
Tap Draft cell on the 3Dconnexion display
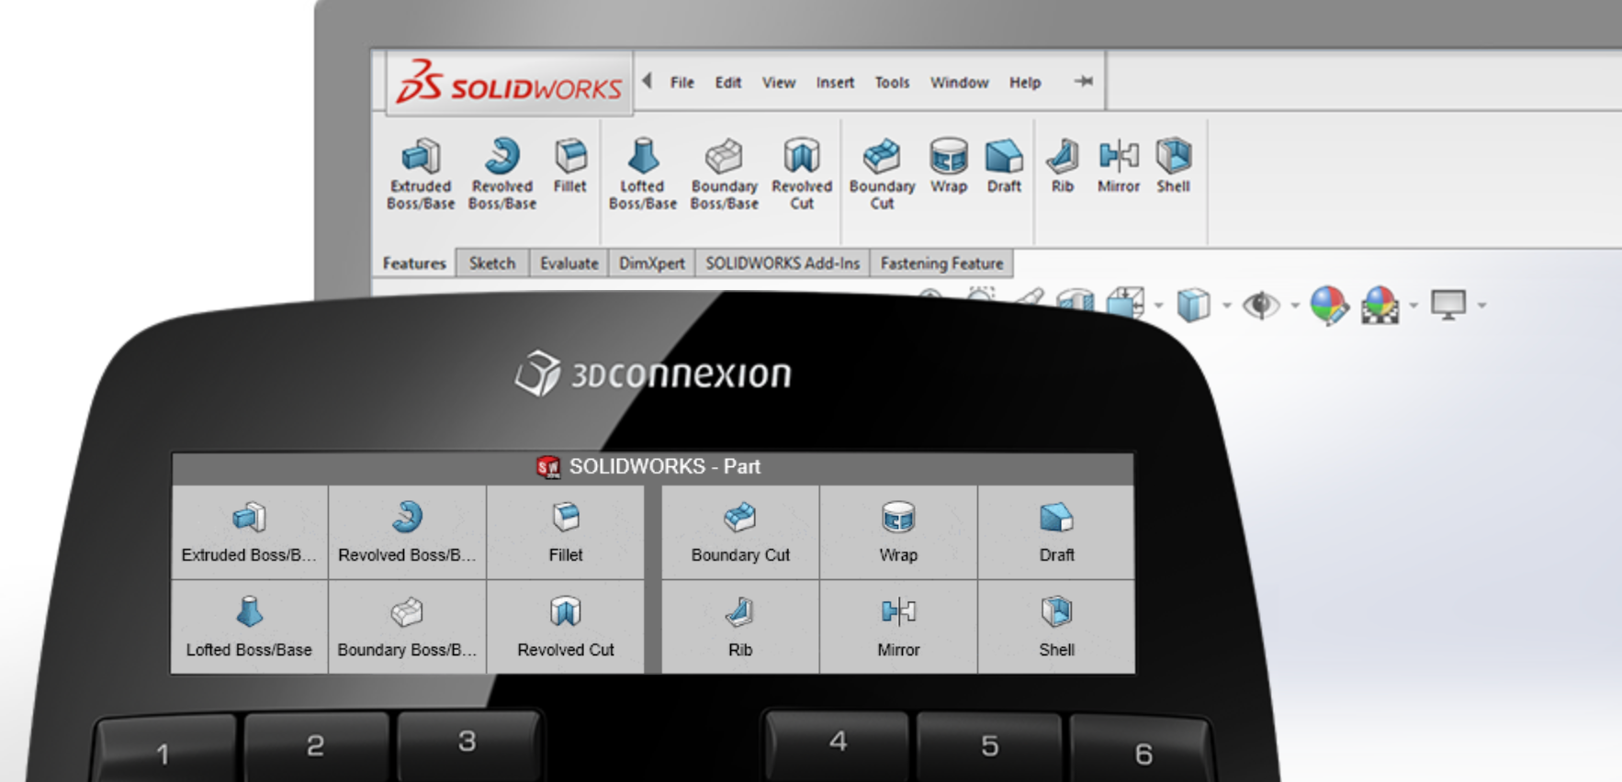[1056, 532]
